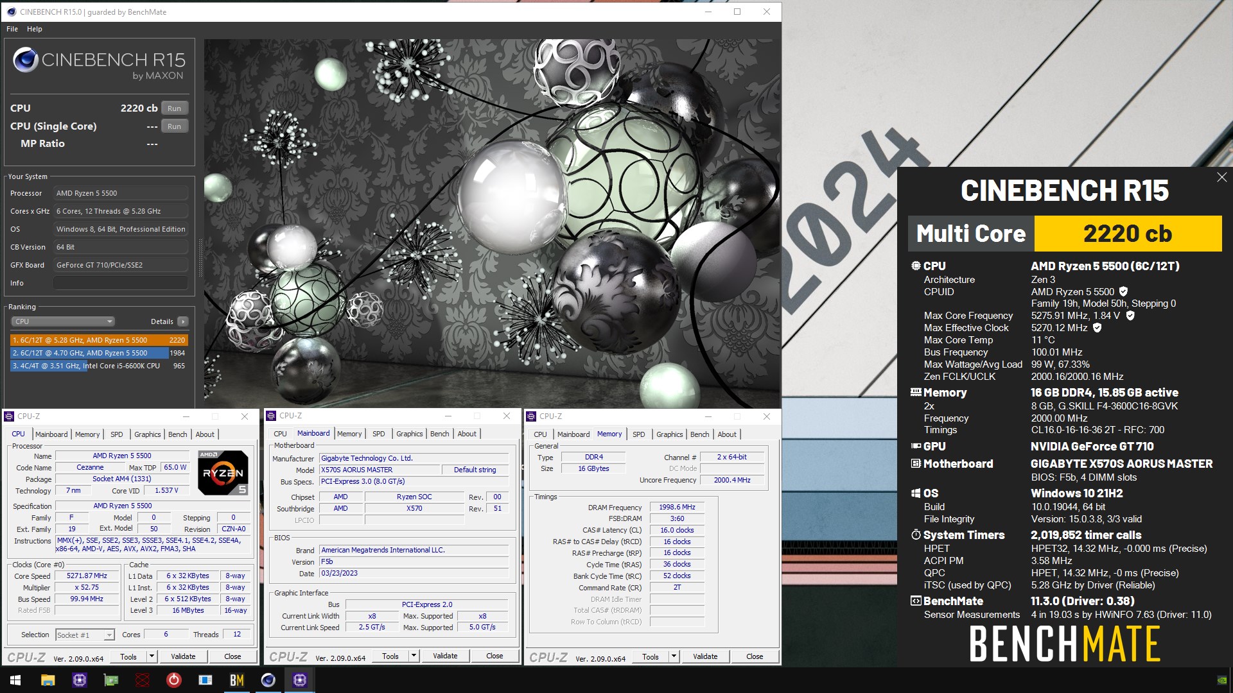
Task: Open the Graphics tab in the Memory CPU-Z window
Action: click(x=670, y=434)
